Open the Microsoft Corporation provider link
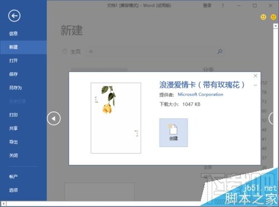The image size is (279, 207). [x=200, y=95]
